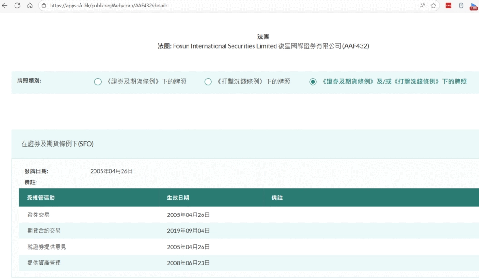Reload the page with refresh icon
The width and height of the screenshot is (479, 280).
(17, 6)
